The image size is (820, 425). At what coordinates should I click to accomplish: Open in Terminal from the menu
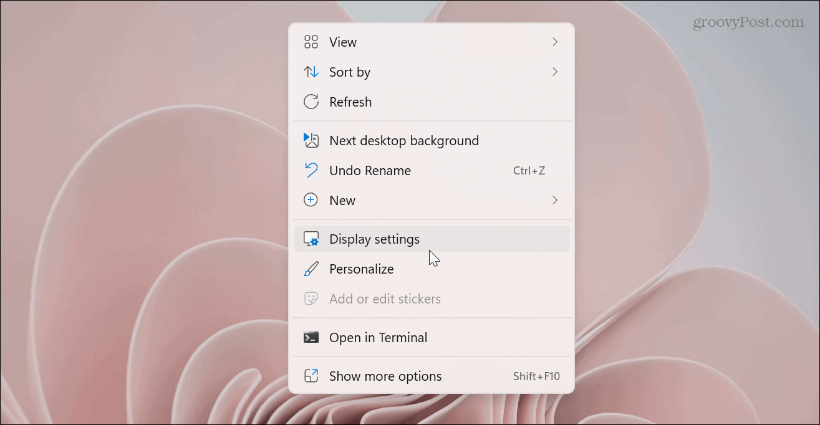[378, 337]
